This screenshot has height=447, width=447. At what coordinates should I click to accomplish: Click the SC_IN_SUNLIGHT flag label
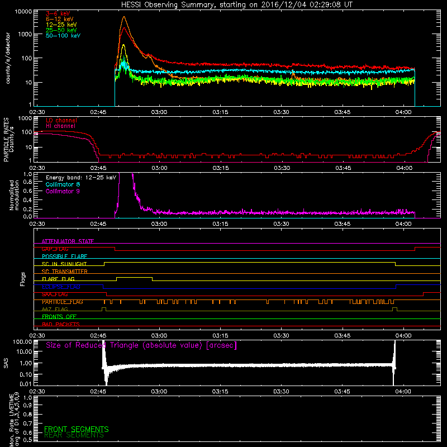tap(64, 264)
